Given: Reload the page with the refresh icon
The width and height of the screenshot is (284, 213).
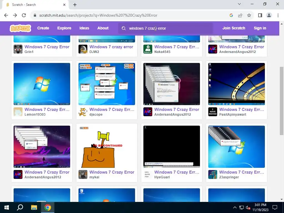Looking at the screenshot, I should click(24, 15).
